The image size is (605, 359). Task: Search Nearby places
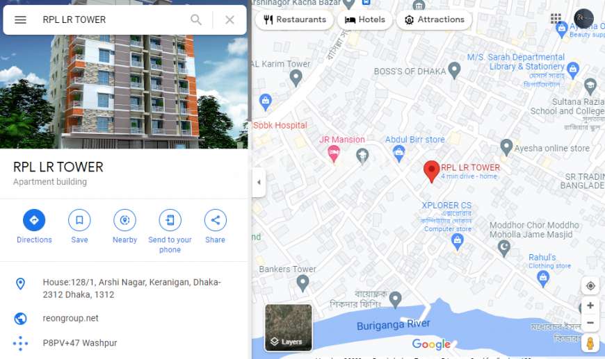pyautogui.click(x=124, y=226)
